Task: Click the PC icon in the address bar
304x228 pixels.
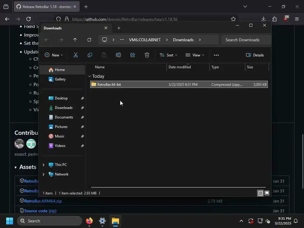Action: click(x=104, y=40)
